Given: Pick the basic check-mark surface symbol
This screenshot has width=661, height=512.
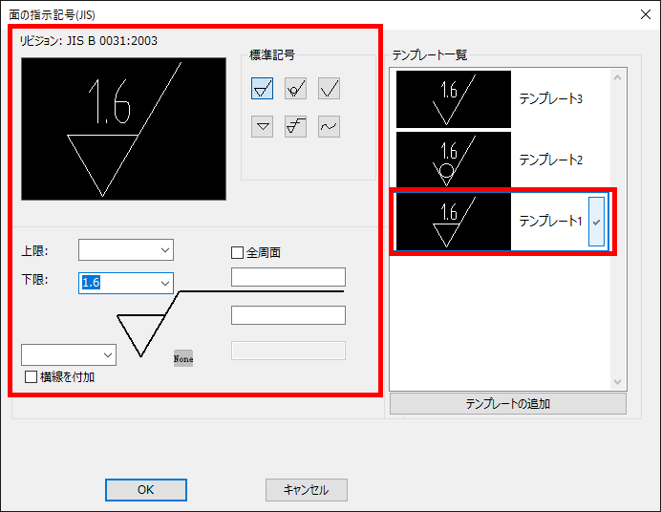Looking at the screenshot, I should tap(329, 89).
